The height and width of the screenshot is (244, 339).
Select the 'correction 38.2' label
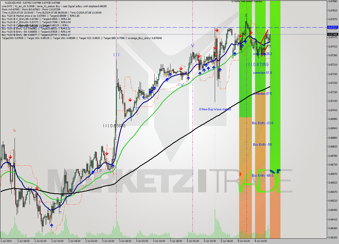[262, 54]
